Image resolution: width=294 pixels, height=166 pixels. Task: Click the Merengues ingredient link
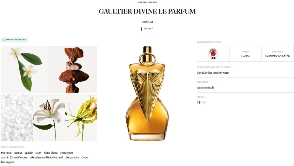8,162
